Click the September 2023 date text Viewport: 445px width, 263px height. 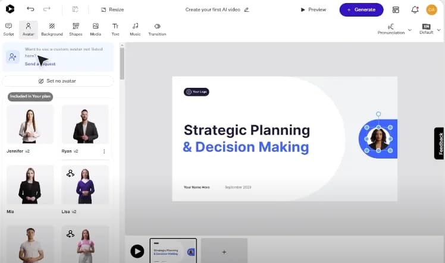238,188
